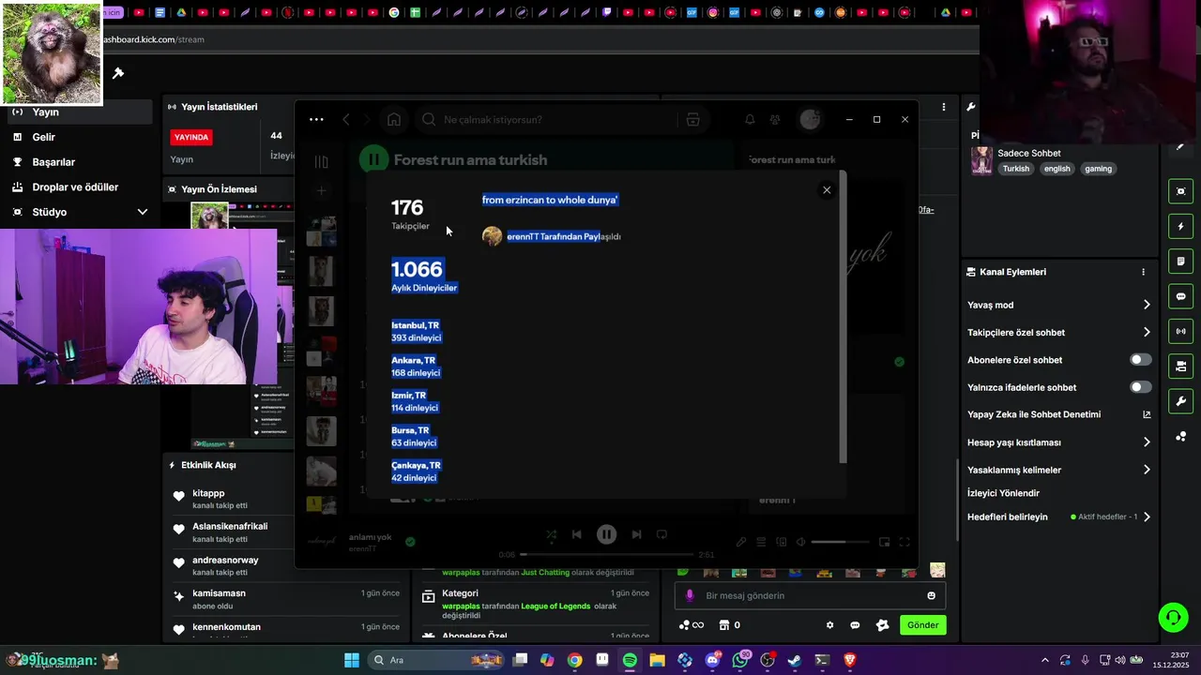Click camera icon in right toolbar
Screen dimensions: 1201x675
point(1180,366)
